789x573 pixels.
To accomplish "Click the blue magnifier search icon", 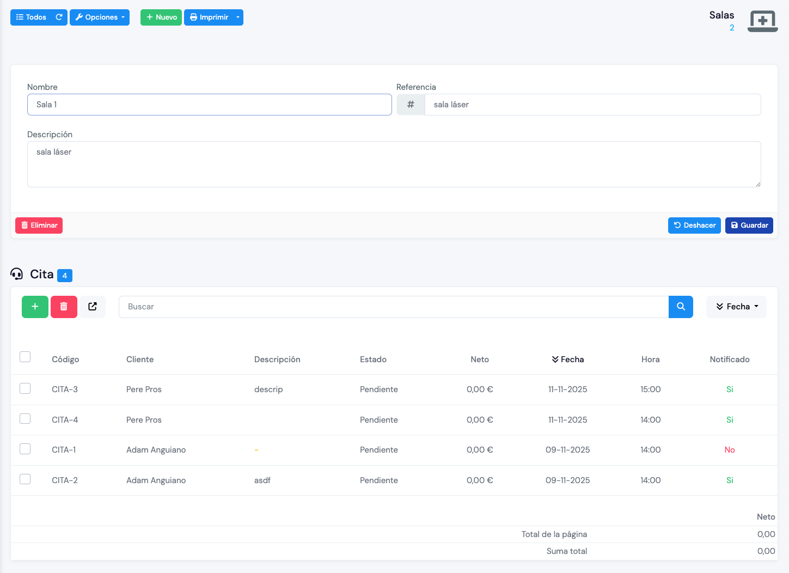I will (x=681, y=307).
